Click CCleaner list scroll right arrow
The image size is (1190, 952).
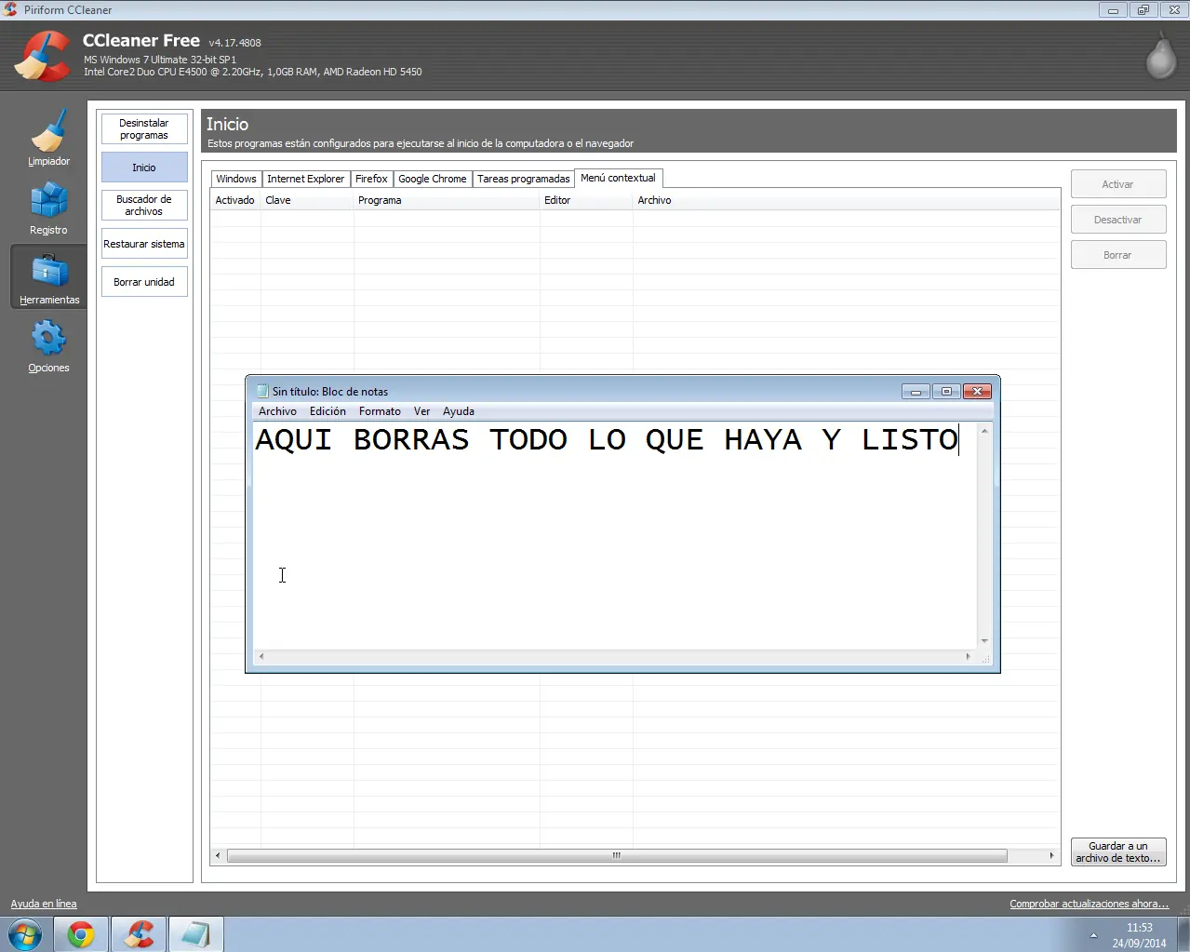1052,855
